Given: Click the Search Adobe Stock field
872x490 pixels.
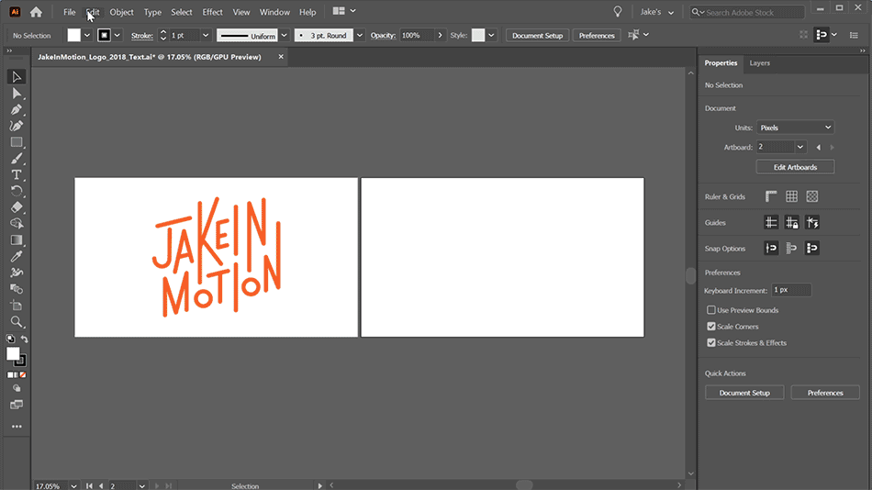Looking at the screenshot, I should click(x=748, y=12).
